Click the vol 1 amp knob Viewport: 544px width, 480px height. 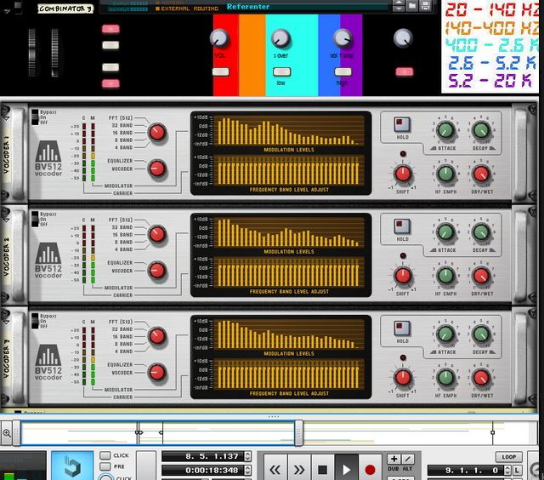(x=343, y=38)
